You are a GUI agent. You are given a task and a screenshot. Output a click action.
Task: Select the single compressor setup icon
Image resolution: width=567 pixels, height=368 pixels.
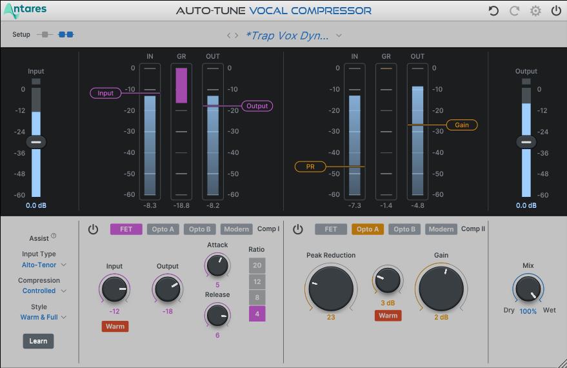pyautogui.click(x=45, y=34)
